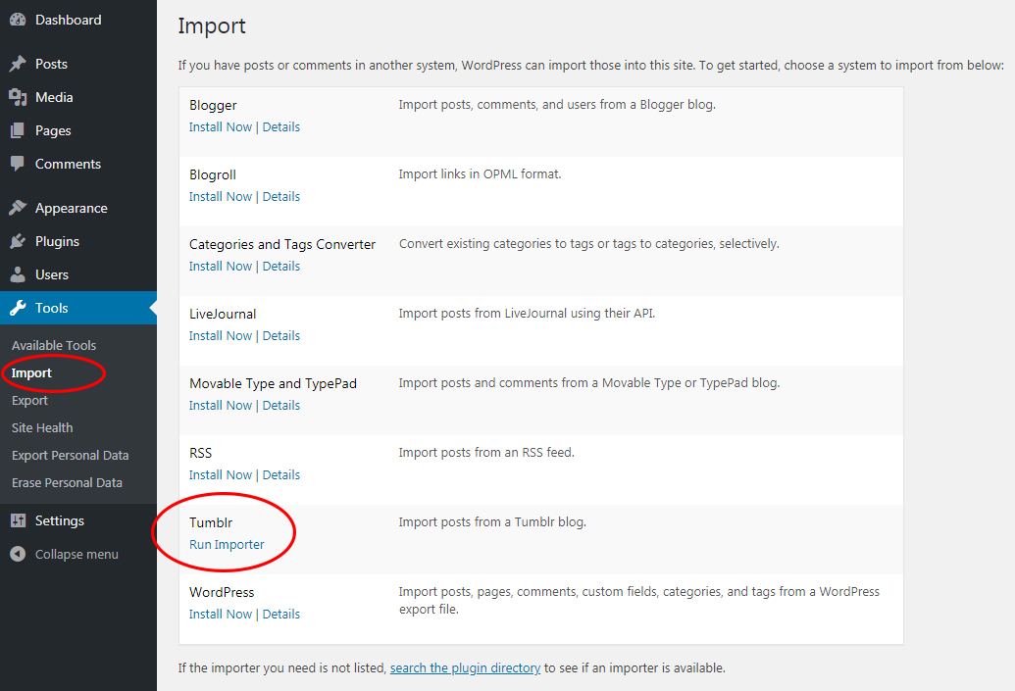The width and height of the screenshot is (1015, 691).
Task: Install the Movable Type and TypePad importer
Action: coord(220,405)
